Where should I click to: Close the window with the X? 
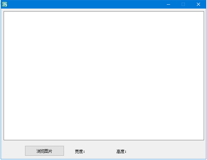(198, 4)
